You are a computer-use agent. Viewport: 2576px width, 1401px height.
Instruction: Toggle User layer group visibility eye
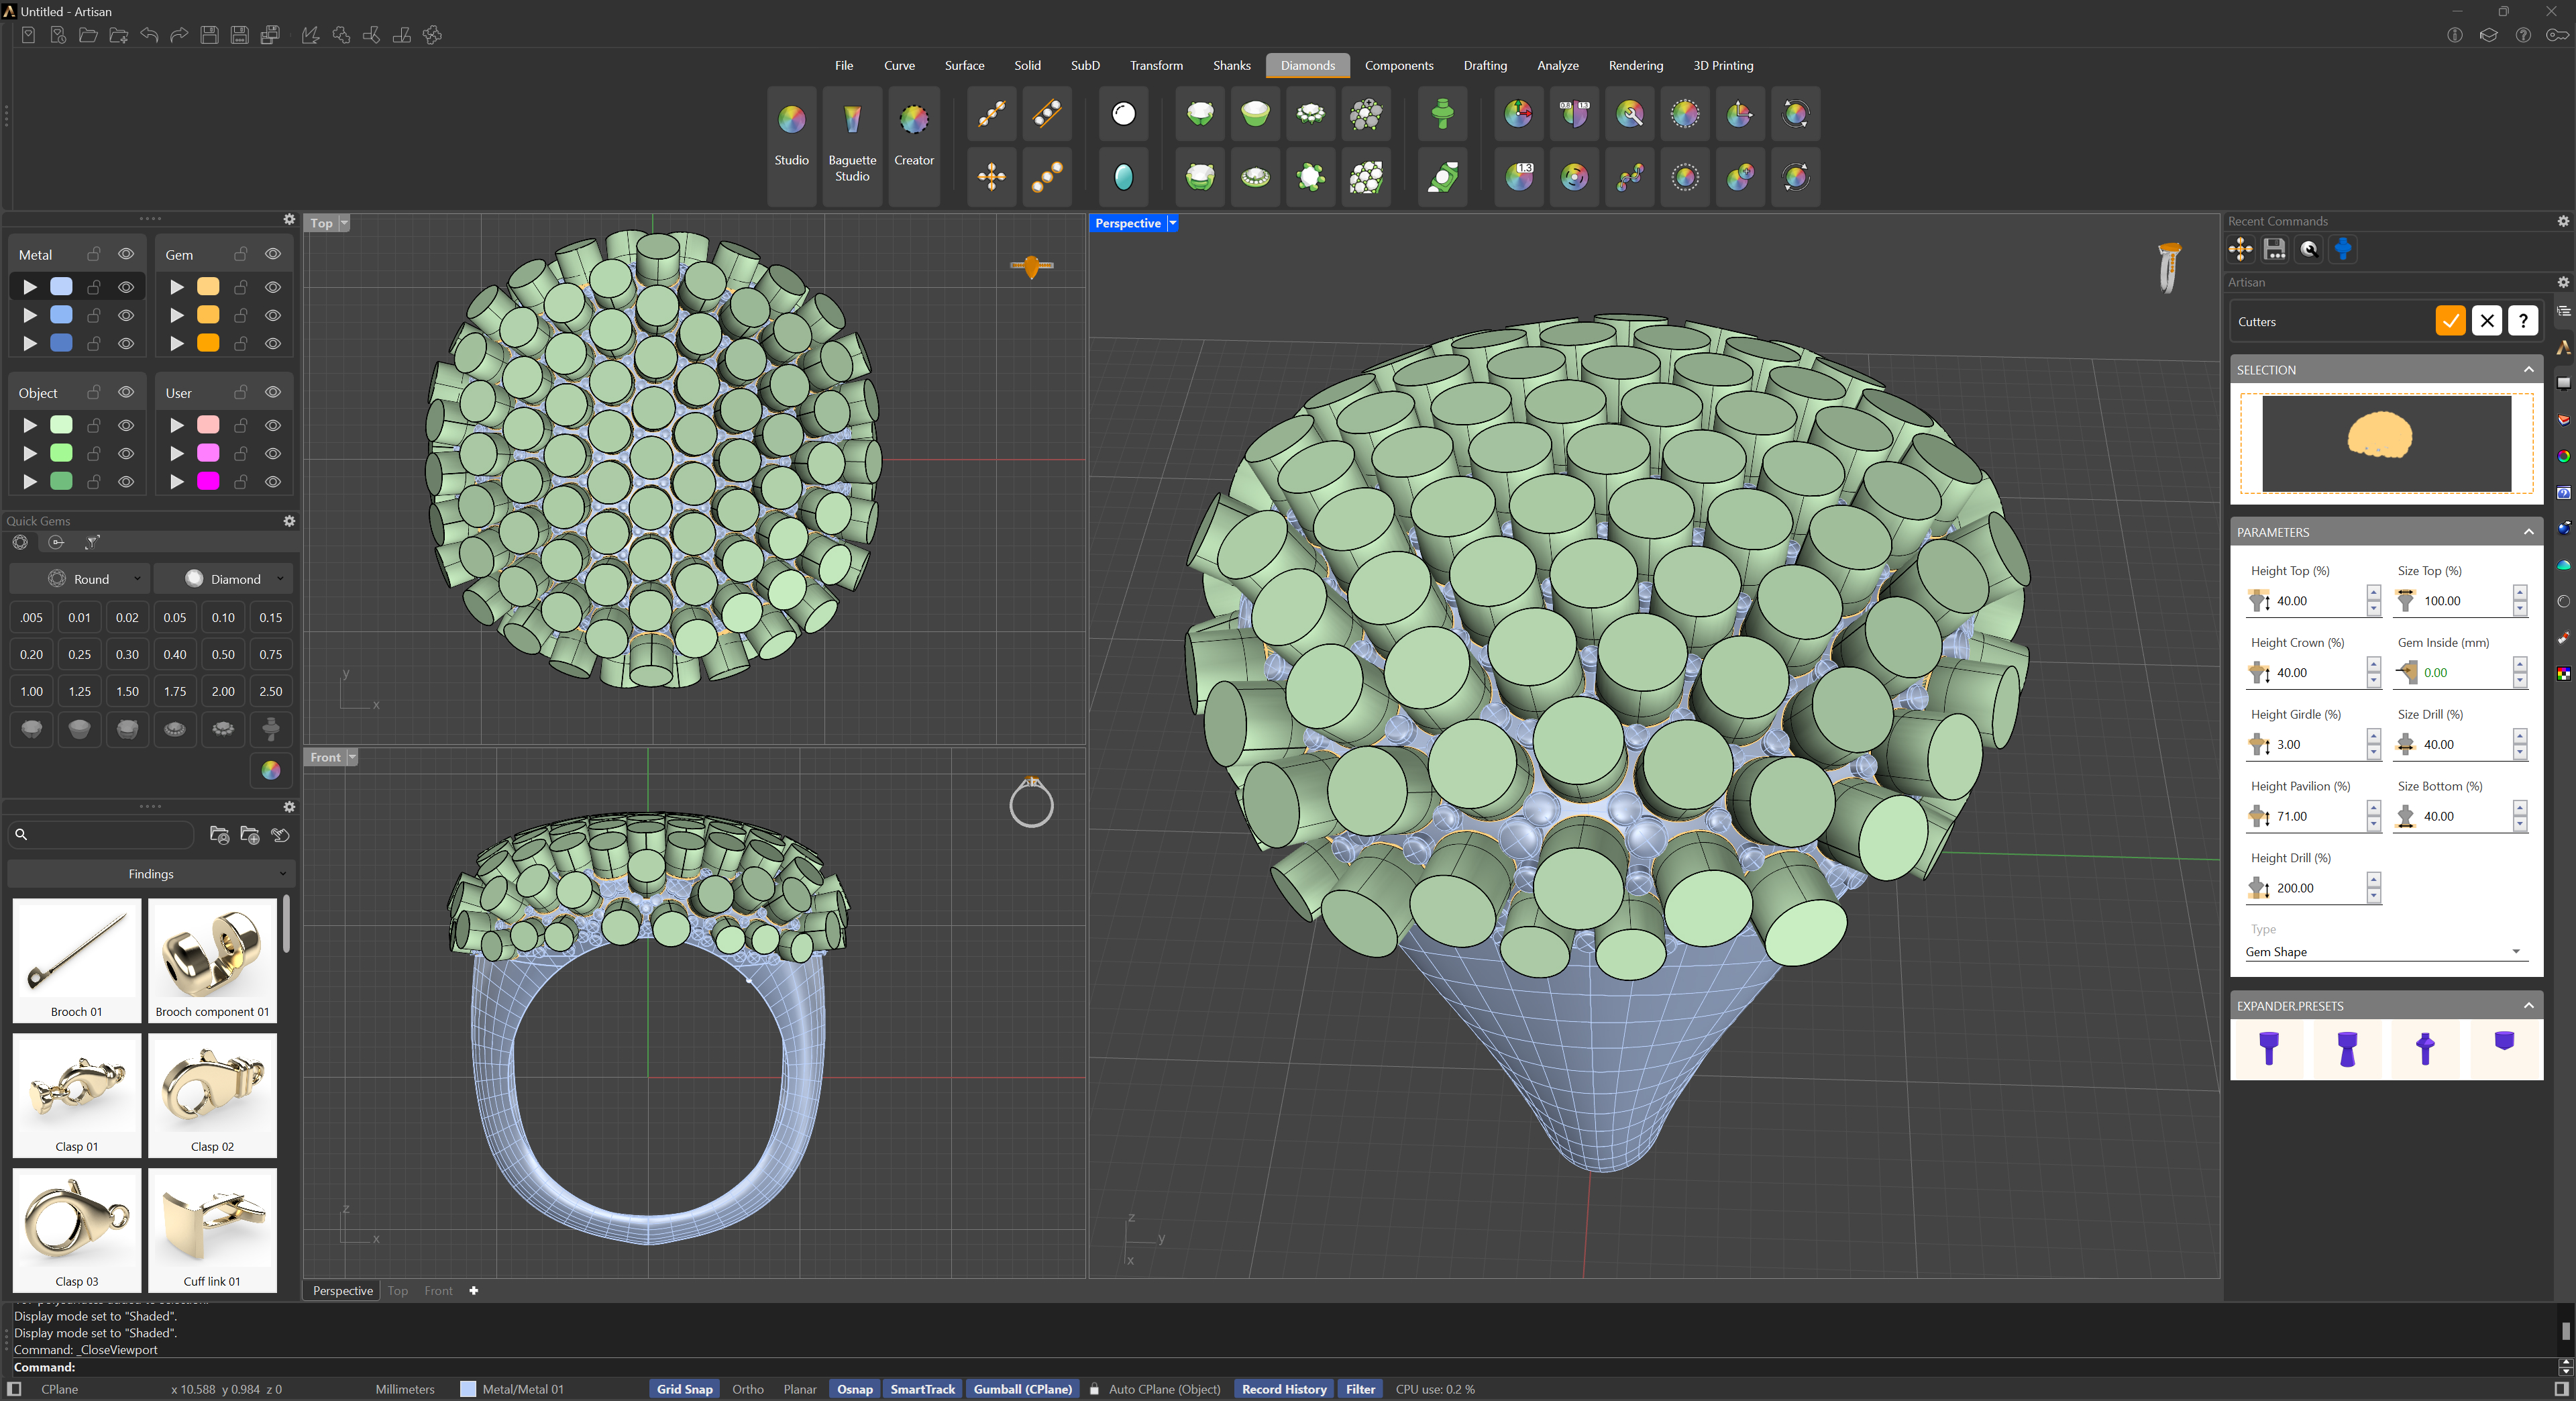pyautogui.click(x=273, y=392)
